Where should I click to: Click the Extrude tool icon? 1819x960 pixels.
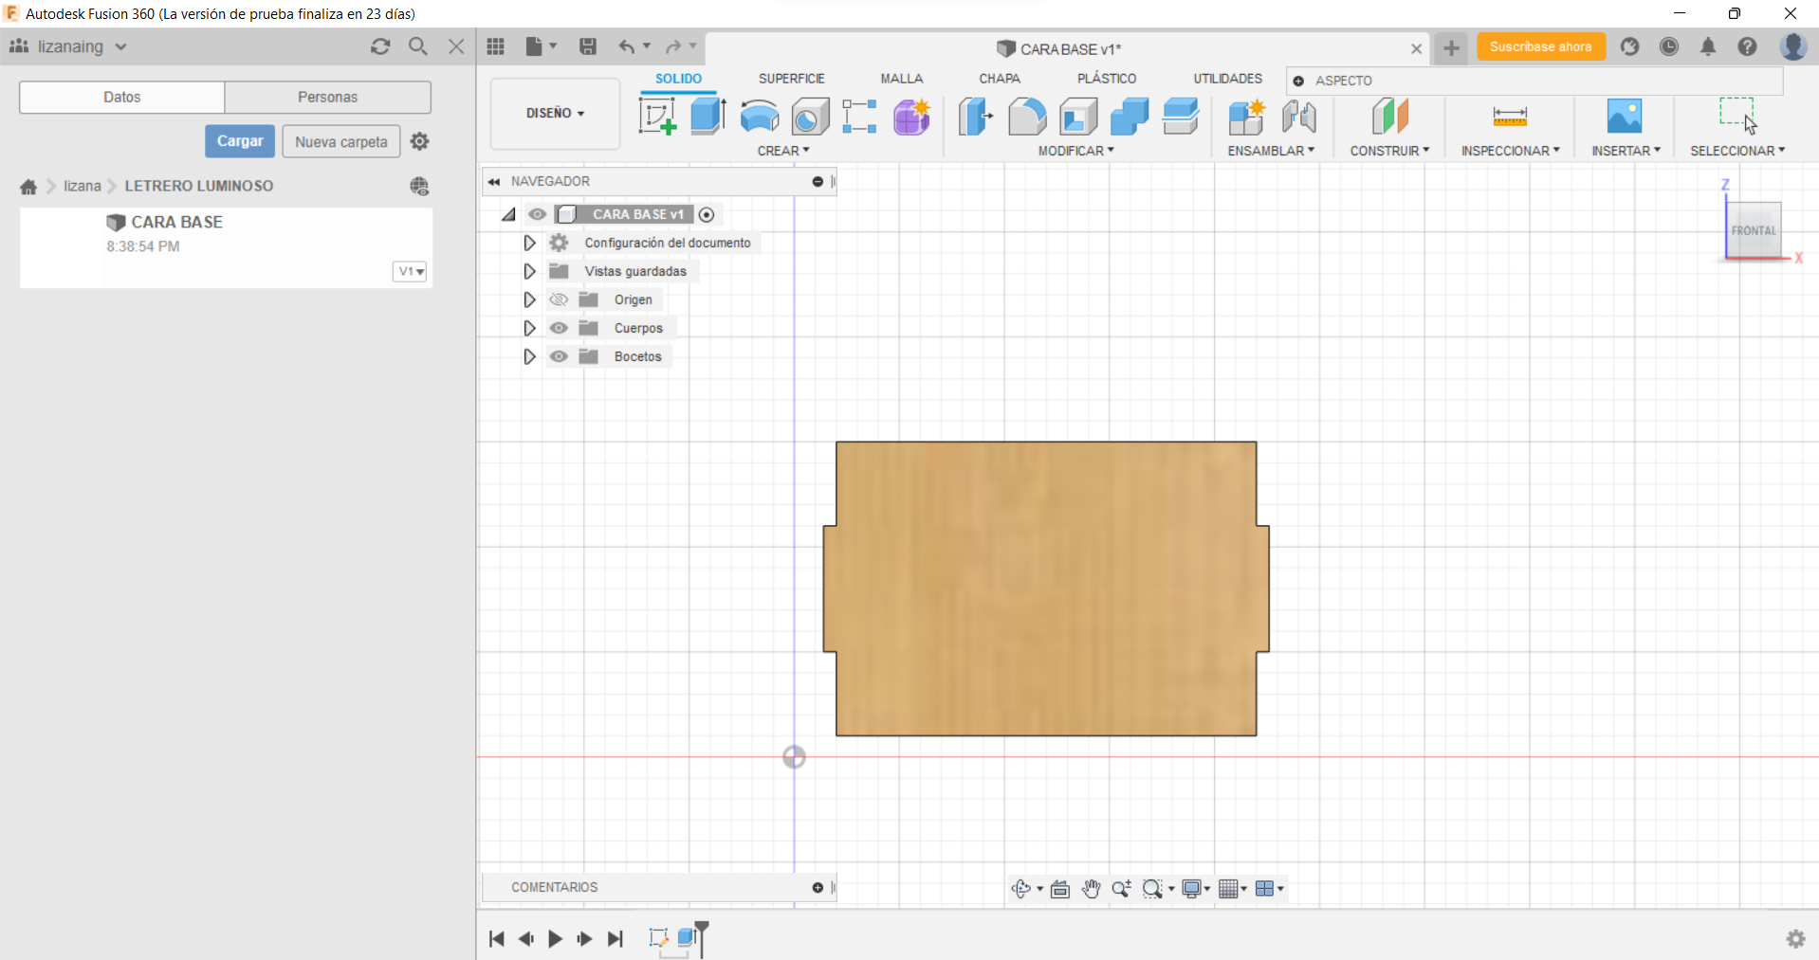pyautogui.click(x=707, y=117)
